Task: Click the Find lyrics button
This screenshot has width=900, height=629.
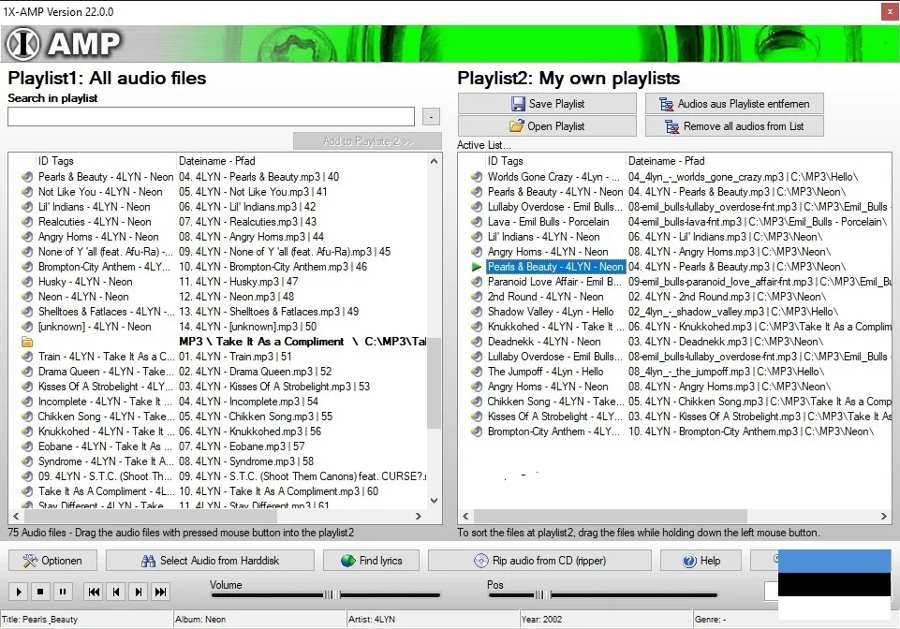Action: pyautogui.click(x=371, y=561)
